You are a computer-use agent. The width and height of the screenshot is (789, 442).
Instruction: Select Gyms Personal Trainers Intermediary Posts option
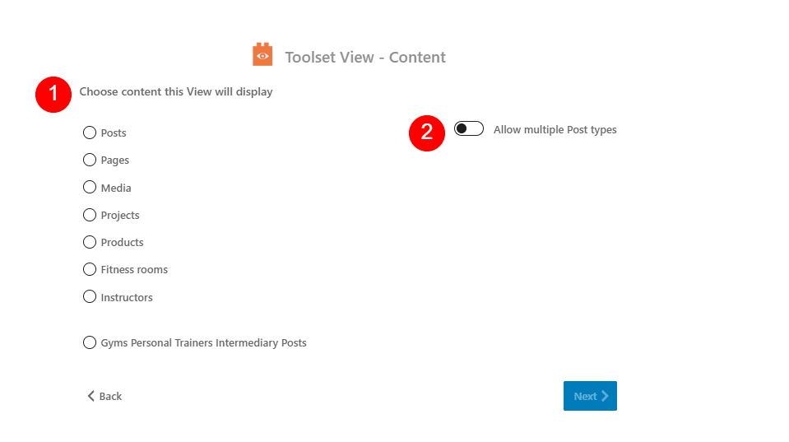(90, 342)
